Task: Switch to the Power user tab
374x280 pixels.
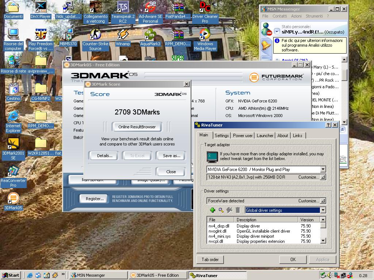Action: point(243,136)
